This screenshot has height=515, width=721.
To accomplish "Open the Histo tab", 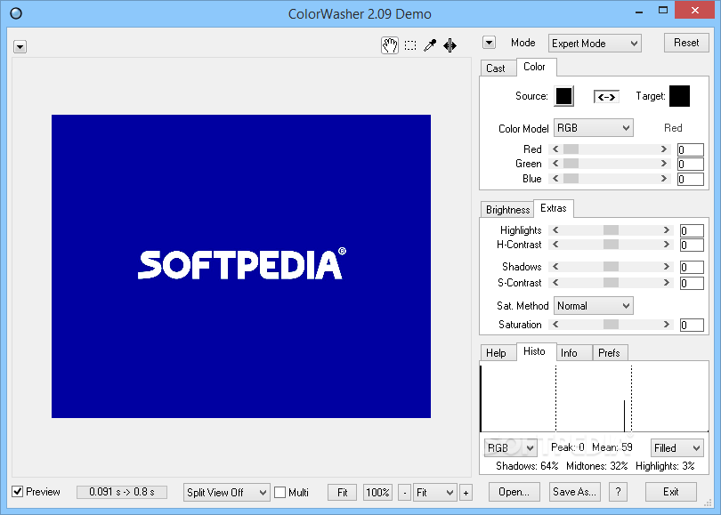I will click(x=534, y=351).
